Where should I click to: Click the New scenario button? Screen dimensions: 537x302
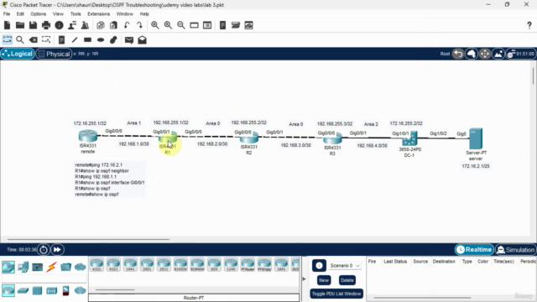coord(324,280)
